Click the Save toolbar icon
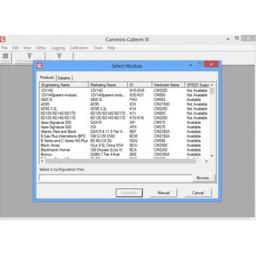The image size is (256, 256). coord(6,58)
